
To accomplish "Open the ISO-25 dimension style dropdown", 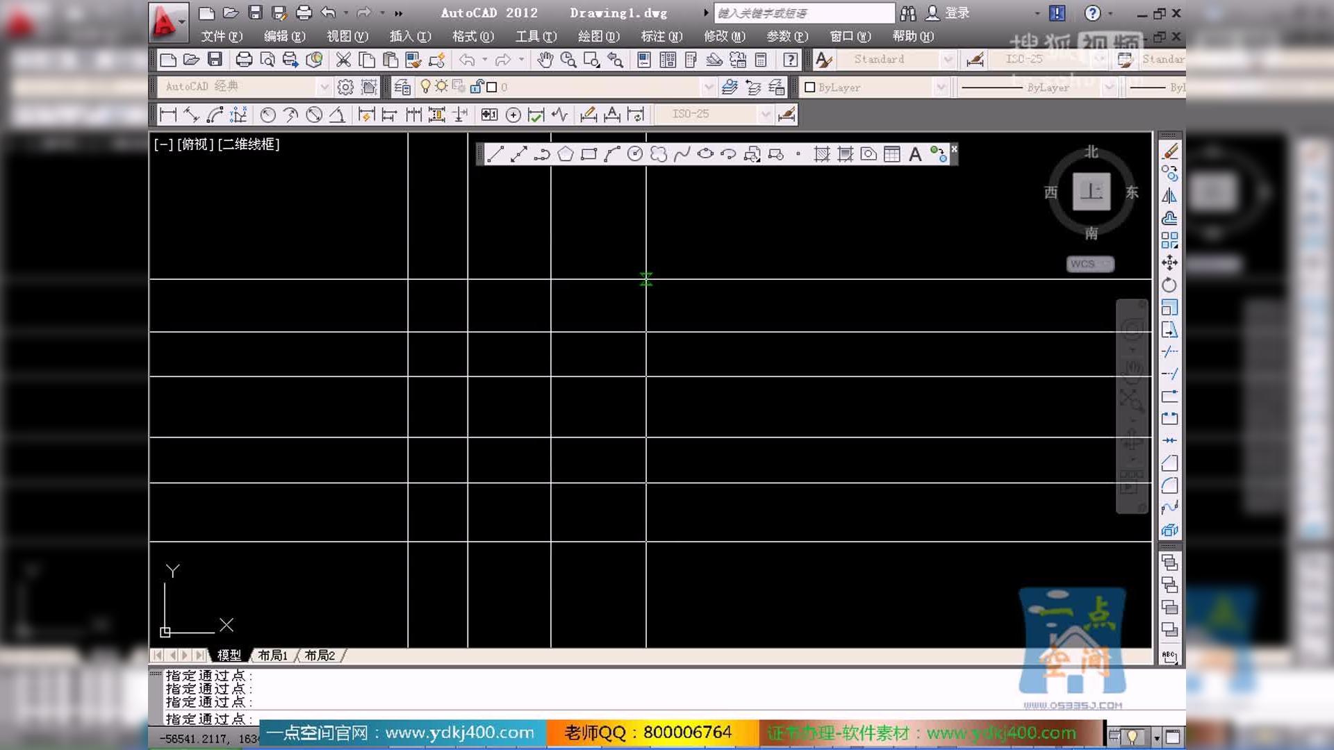I will click(765, 114).
